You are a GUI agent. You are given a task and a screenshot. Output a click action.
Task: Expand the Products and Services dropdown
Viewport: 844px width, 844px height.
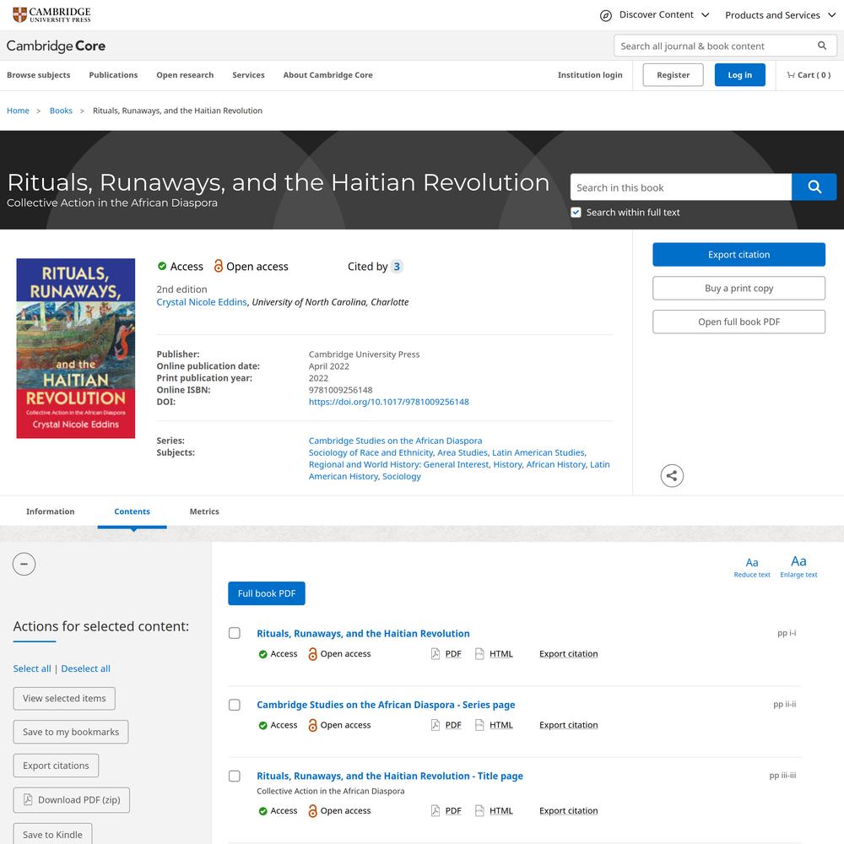pos(781,15)
